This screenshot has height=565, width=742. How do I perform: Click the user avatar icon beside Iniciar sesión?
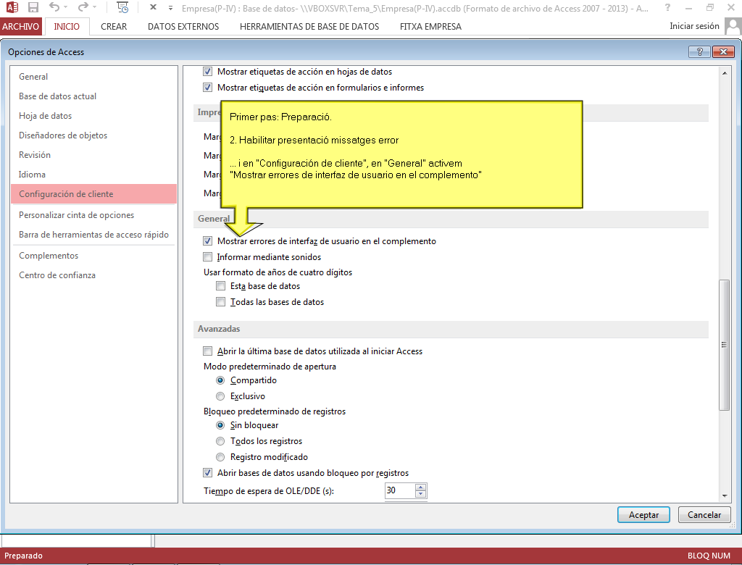pos(733,27)
